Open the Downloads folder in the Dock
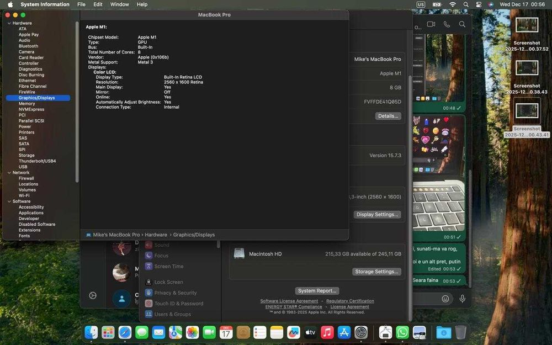 point(444,332)
